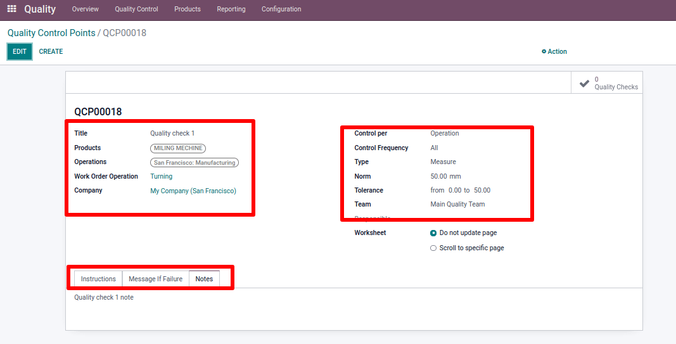Select 'Scroll to specific page' radio
The image size is (676, 344).
(433, 248)
